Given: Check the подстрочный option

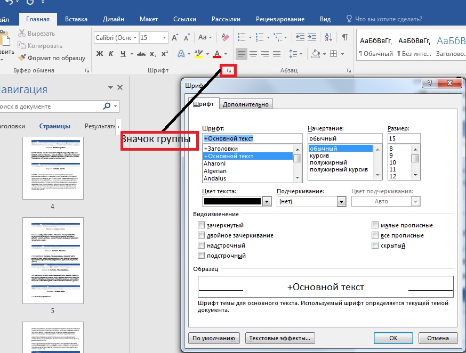Looking at the screenshot, I should click(x=201, y=256).
